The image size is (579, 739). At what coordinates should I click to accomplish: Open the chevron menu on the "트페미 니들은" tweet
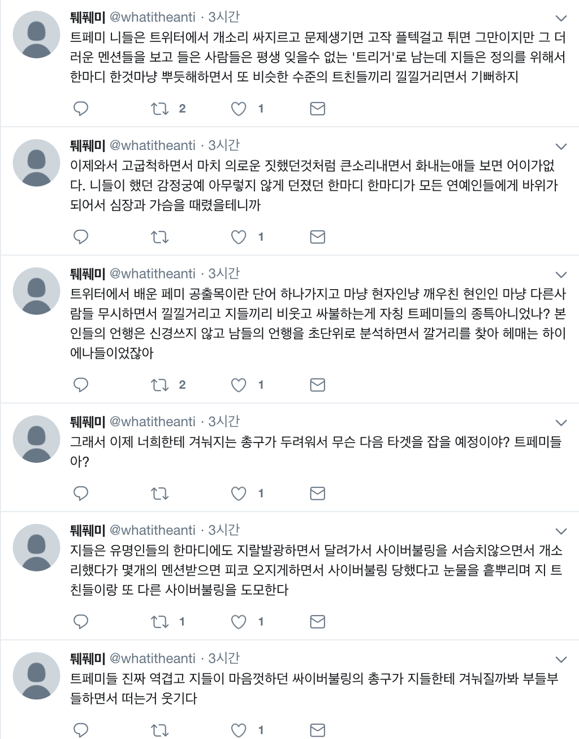click(x=561, y=18)
